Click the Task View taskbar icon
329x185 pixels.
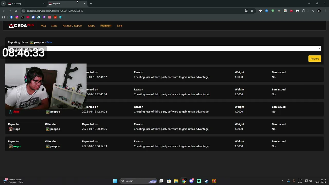(x=161, y=181)
